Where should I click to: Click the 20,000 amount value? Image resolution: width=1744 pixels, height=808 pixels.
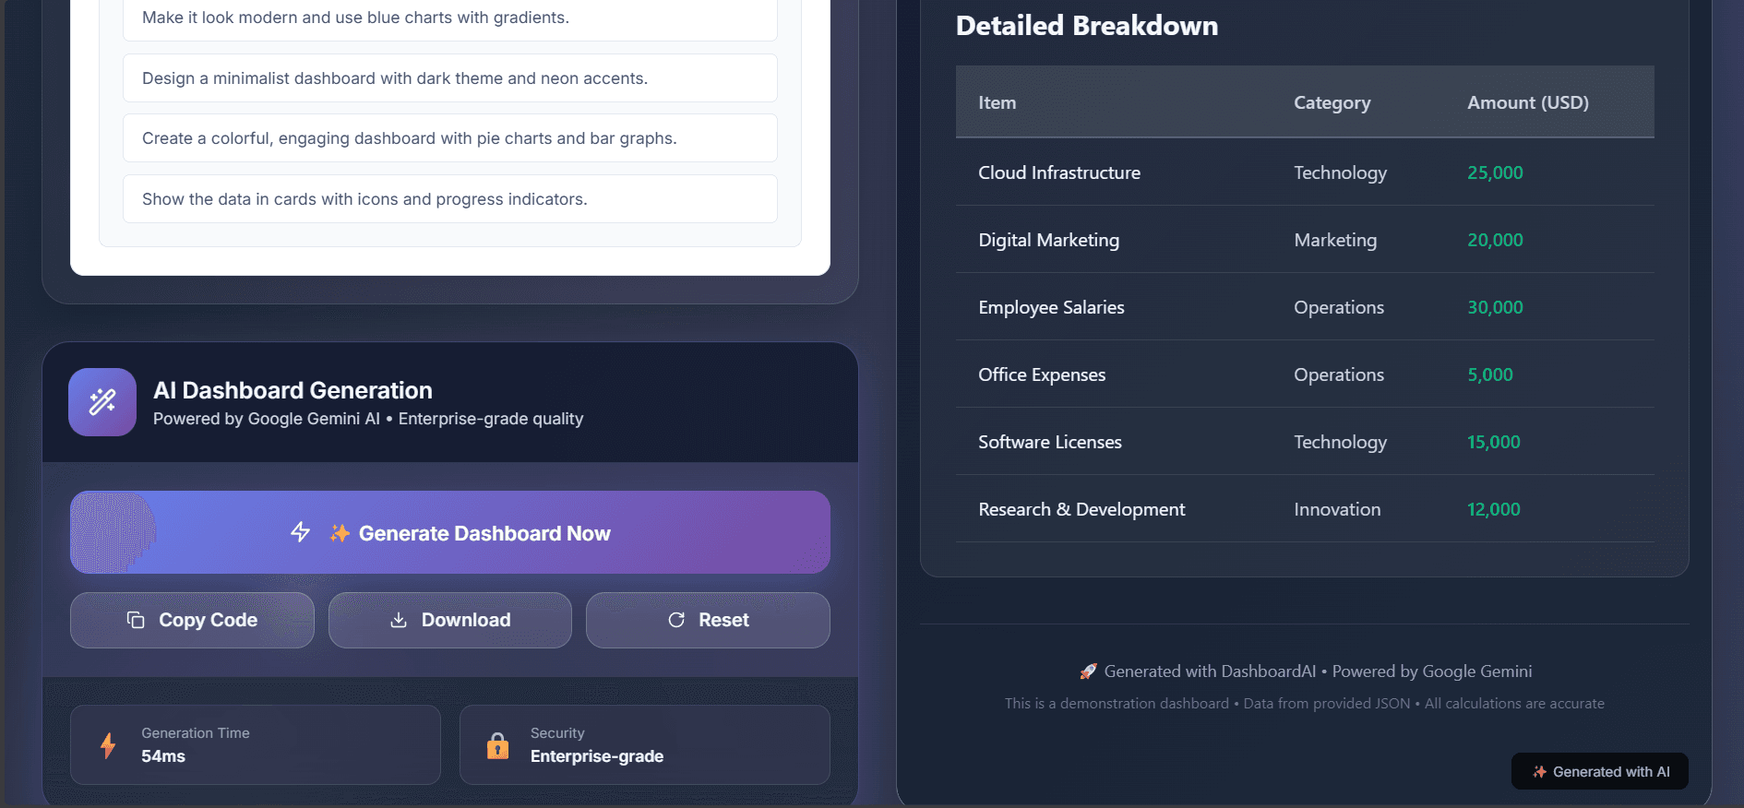pyautogui.click(x=1495, y=240)
